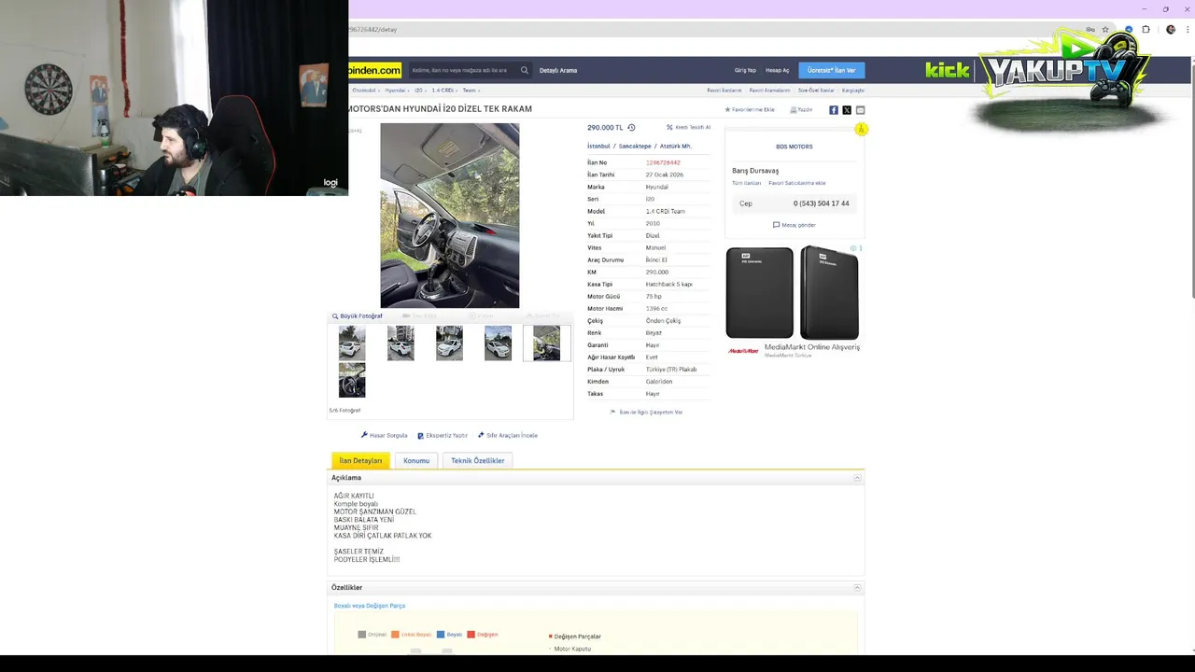
Task: Select first thumbnail in the first row
Action: [352, 343]
